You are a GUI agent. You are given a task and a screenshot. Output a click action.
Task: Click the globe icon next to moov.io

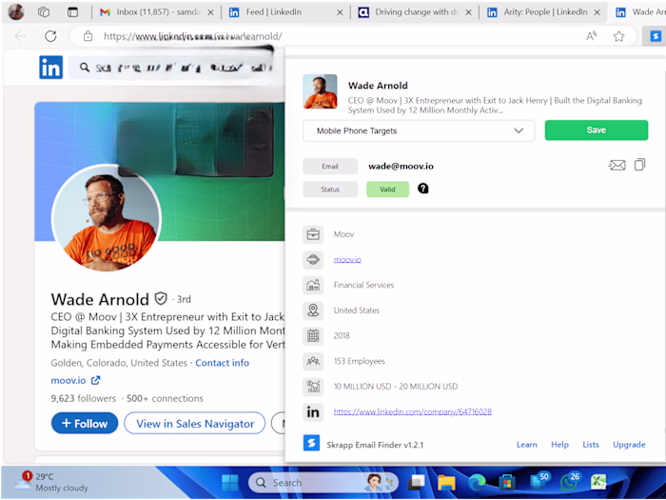313,259
